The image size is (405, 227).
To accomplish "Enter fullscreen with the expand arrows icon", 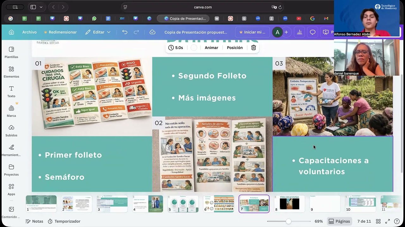I will coord(388,221).
